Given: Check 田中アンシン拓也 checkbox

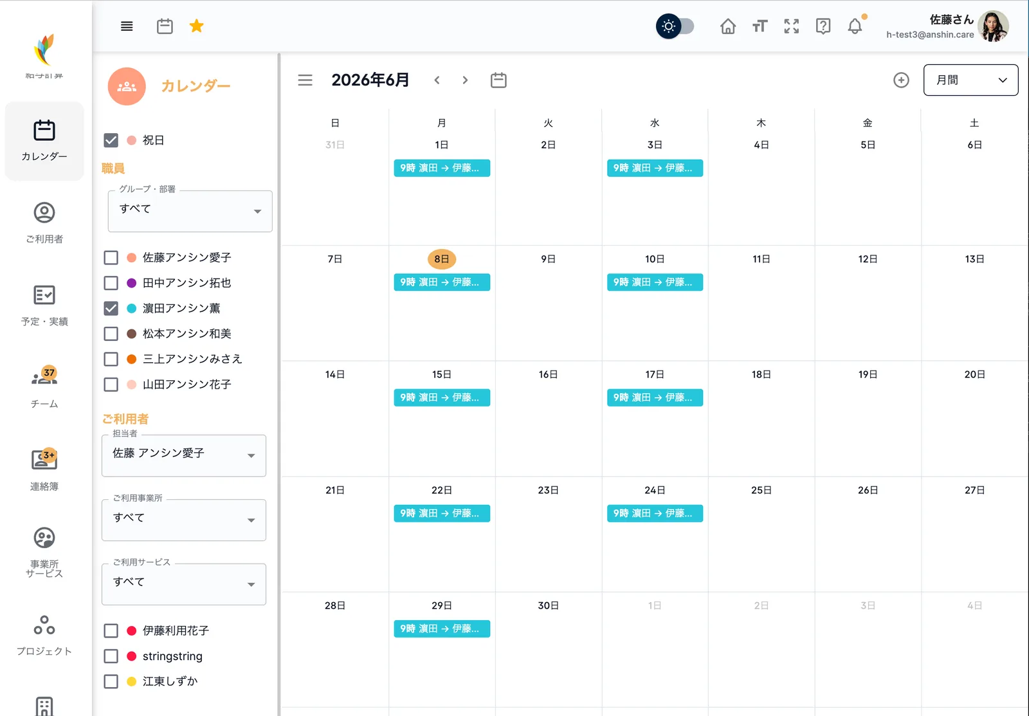Looking at the screenshot, I should click(111, 283).
